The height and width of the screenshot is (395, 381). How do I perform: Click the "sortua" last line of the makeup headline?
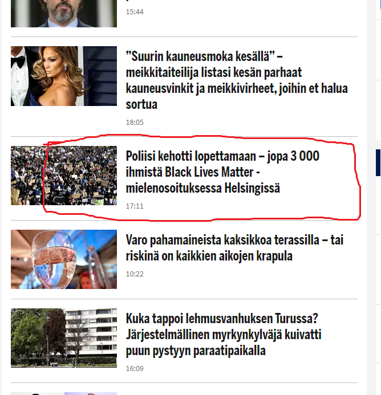tap(141, 104)
